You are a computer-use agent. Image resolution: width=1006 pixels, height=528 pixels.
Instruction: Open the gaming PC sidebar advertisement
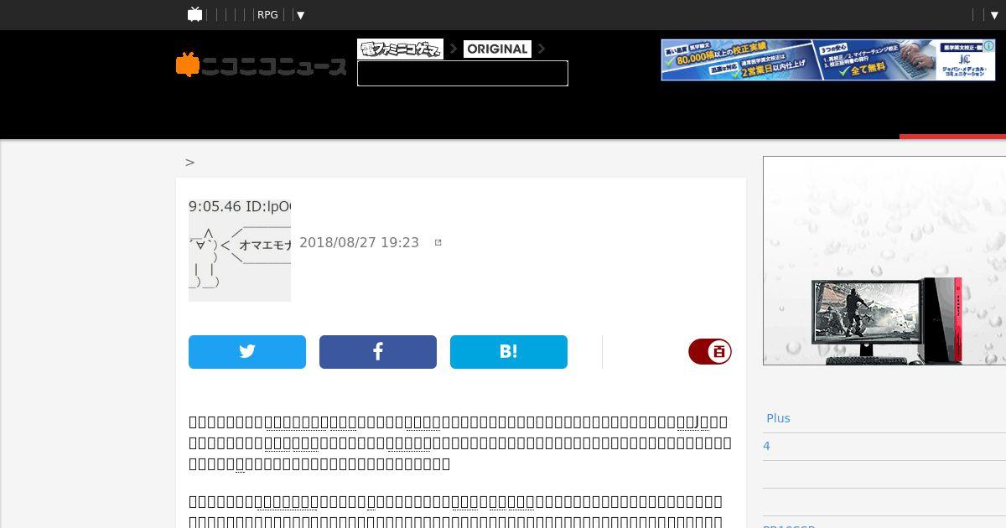coord(884,261)
